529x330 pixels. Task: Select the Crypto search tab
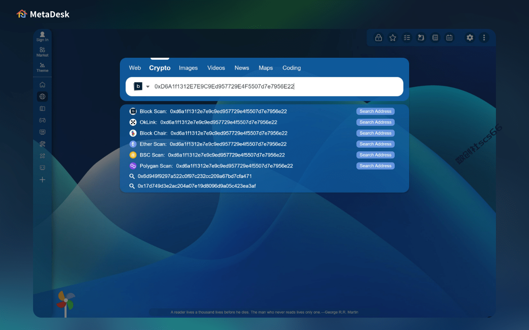click(160, 68)
